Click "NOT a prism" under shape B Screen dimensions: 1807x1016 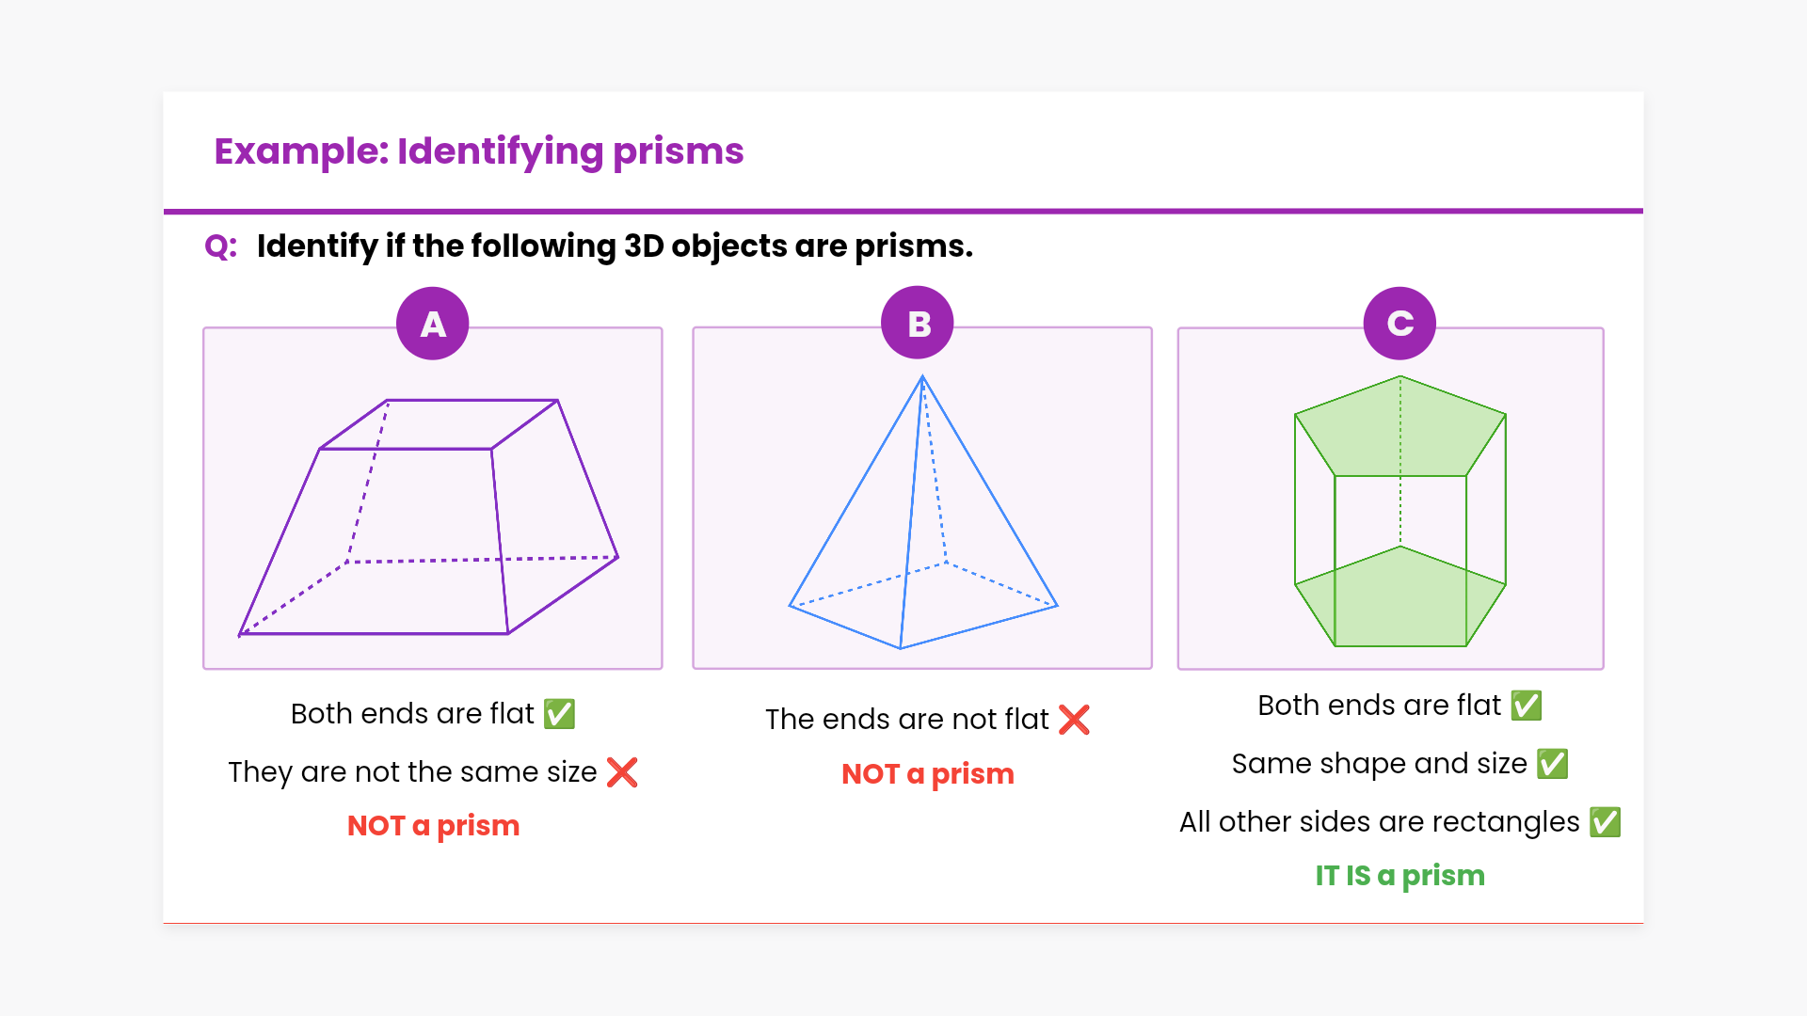927,774
